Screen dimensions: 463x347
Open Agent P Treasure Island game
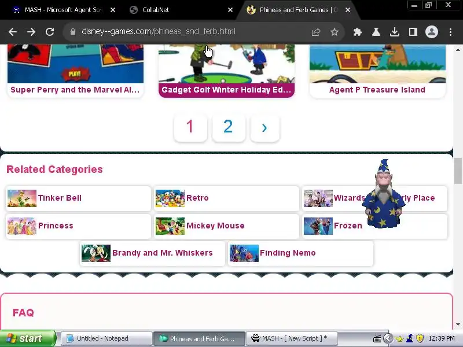point(377,90)
